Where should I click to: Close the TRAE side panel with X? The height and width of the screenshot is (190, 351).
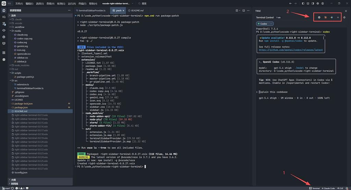pyautogui.click(x=346, y=11)
